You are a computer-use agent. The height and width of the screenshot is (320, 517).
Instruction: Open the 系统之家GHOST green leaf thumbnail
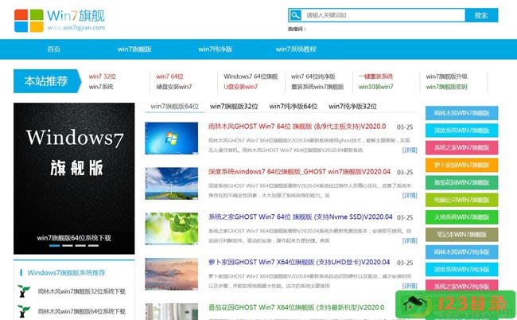[172, 228]
